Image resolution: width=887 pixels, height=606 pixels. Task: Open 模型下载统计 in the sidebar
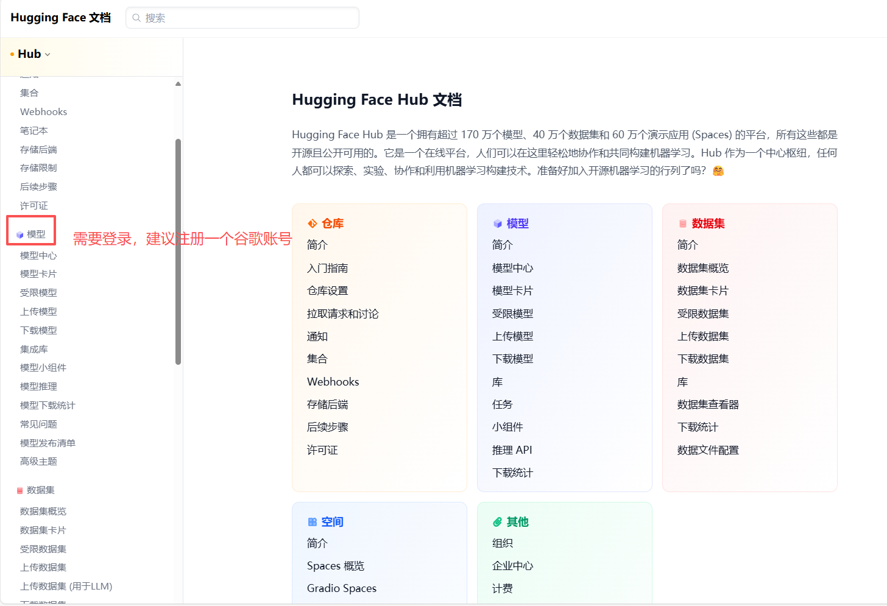48,406
